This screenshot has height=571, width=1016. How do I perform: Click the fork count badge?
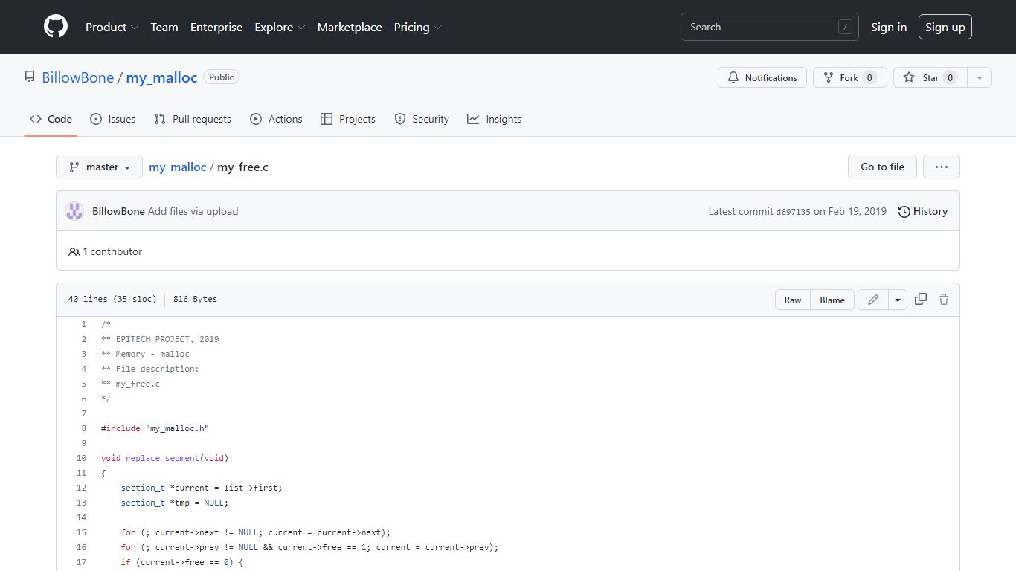coord(870,77)
